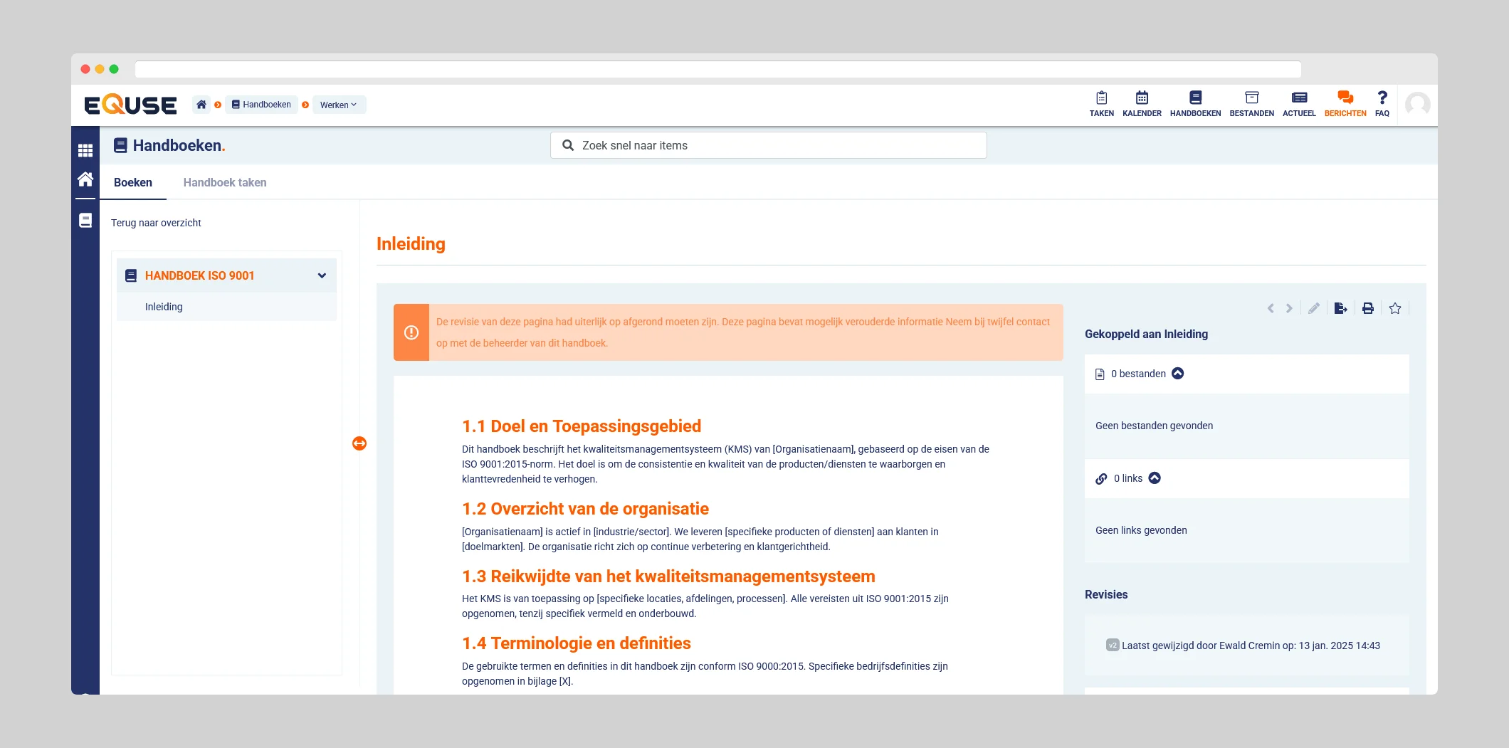Image resolution: width=1509 pixels, height=748 pixels.
Task: Click the Zoek snel naar items field
Action: tap(769, 145)
